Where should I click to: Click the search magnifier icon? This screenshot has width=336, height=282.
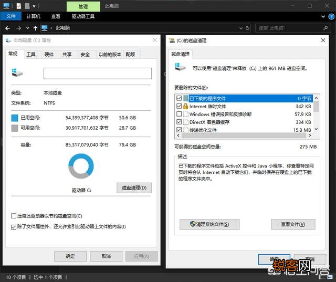point(325,28)
